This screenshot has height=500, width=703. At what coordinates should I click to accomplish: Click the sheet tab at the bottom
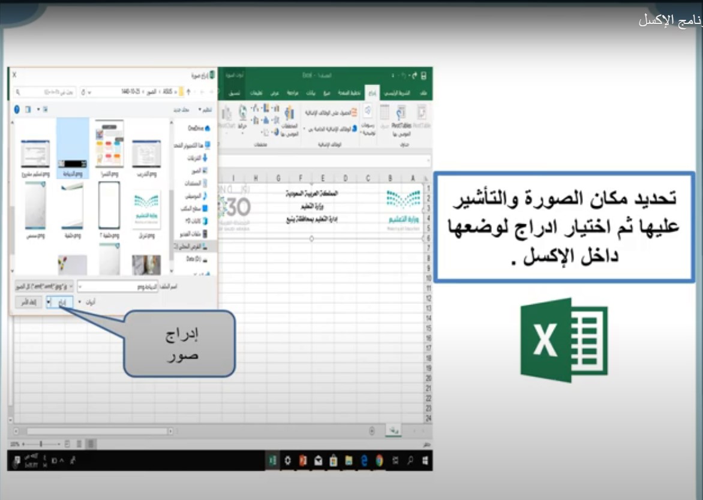[393, 430]
